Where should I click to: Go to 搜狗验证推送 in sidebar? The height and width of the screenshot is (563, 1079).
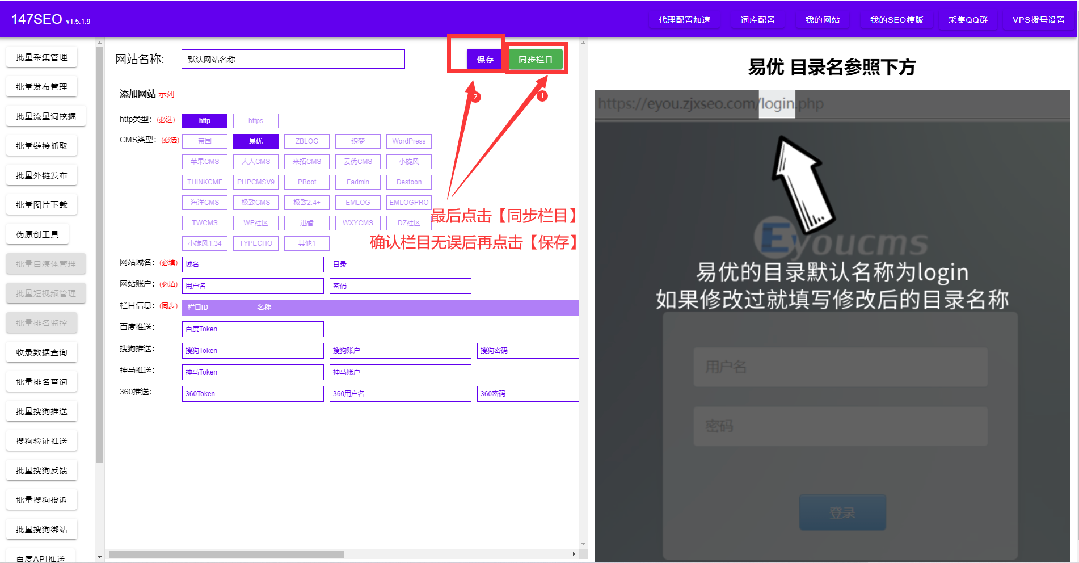click(41, 441)
